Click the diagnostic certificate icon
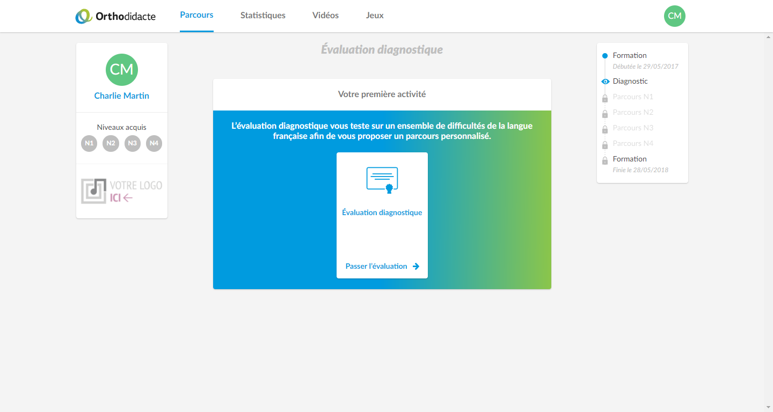 [x=382, y=180]
